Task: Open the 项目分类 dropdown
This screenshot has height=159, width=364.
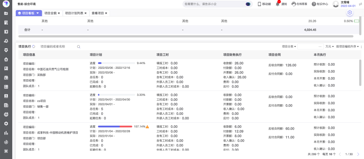Action: [x=289, y=46]
